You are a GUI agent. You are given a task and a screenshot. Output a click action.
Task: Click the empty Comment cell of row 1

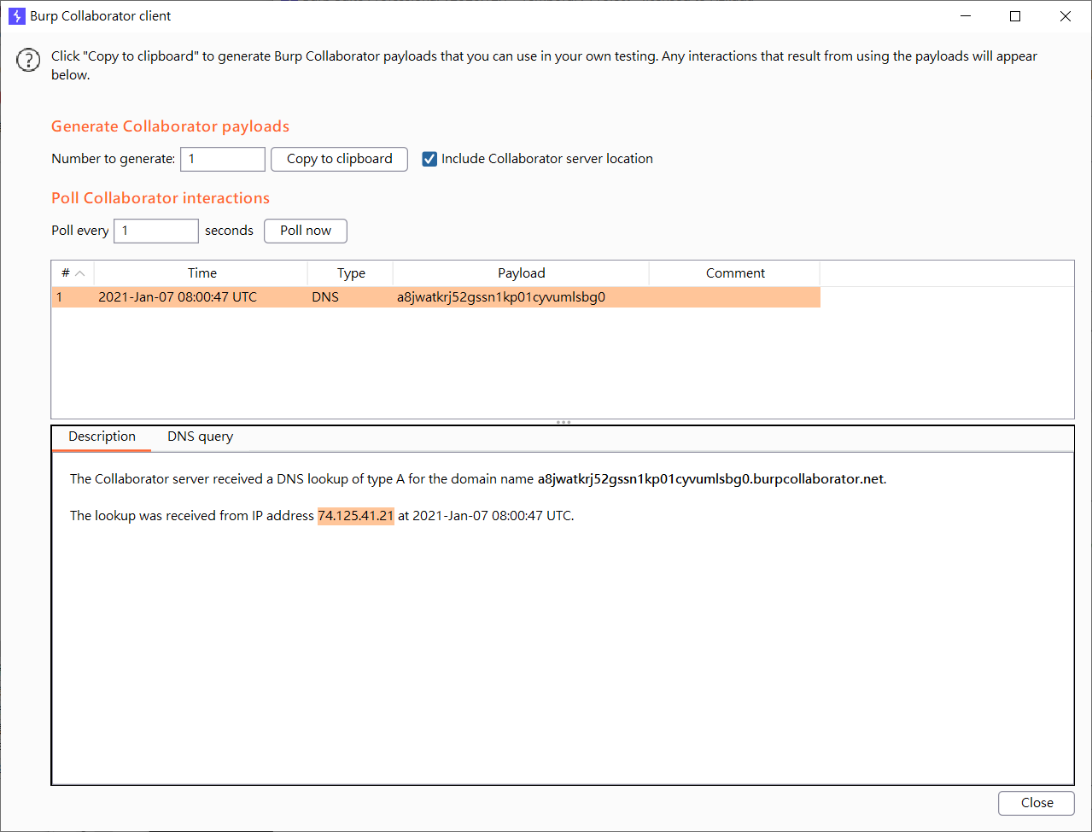(x=735, y=297)
